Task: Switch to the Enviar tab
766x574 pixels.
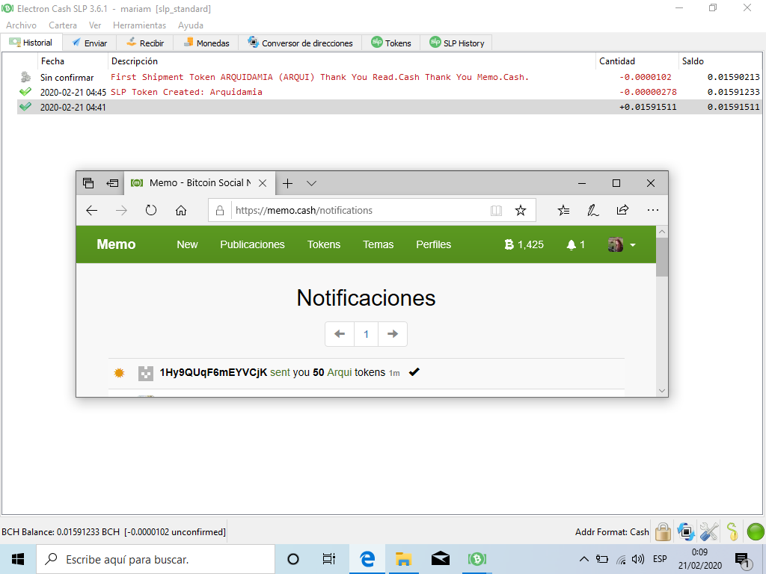Action: click(90, 43)
